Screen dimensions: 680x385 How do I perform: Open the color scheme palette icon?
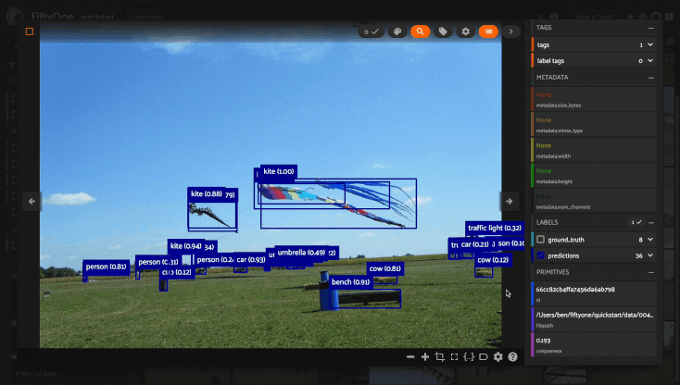pos(397,31)
